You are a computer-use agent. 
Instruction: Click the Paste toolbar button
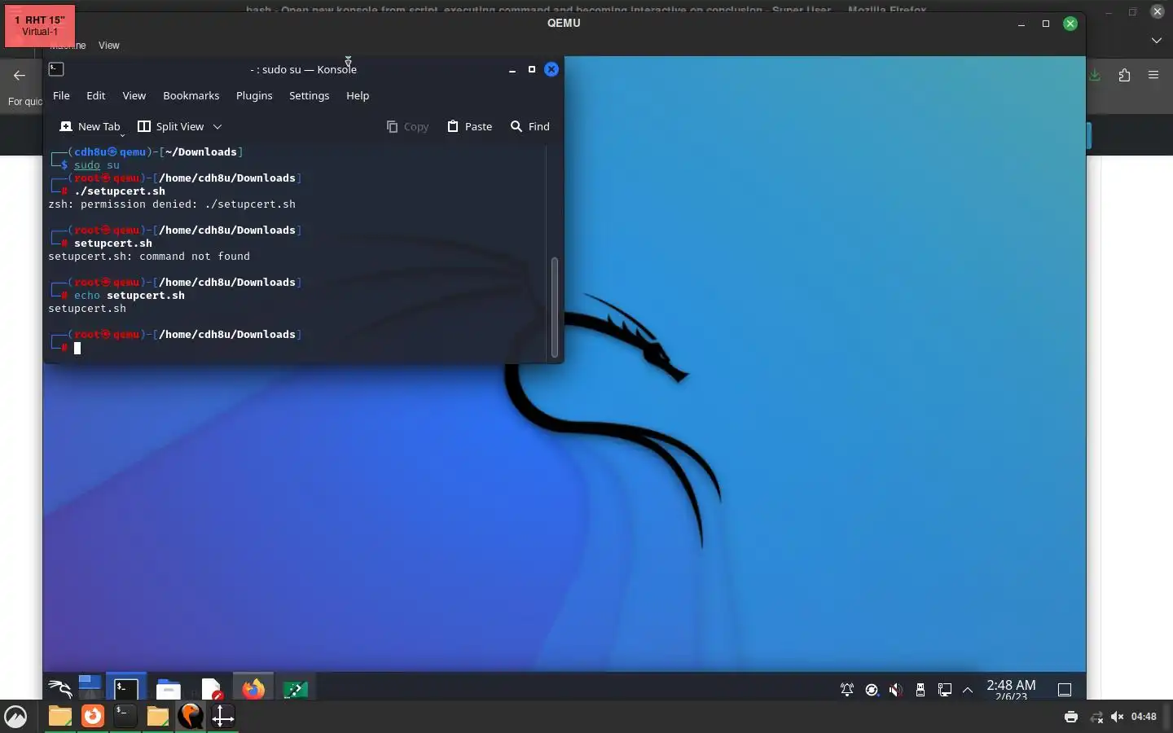pos(470,126)
